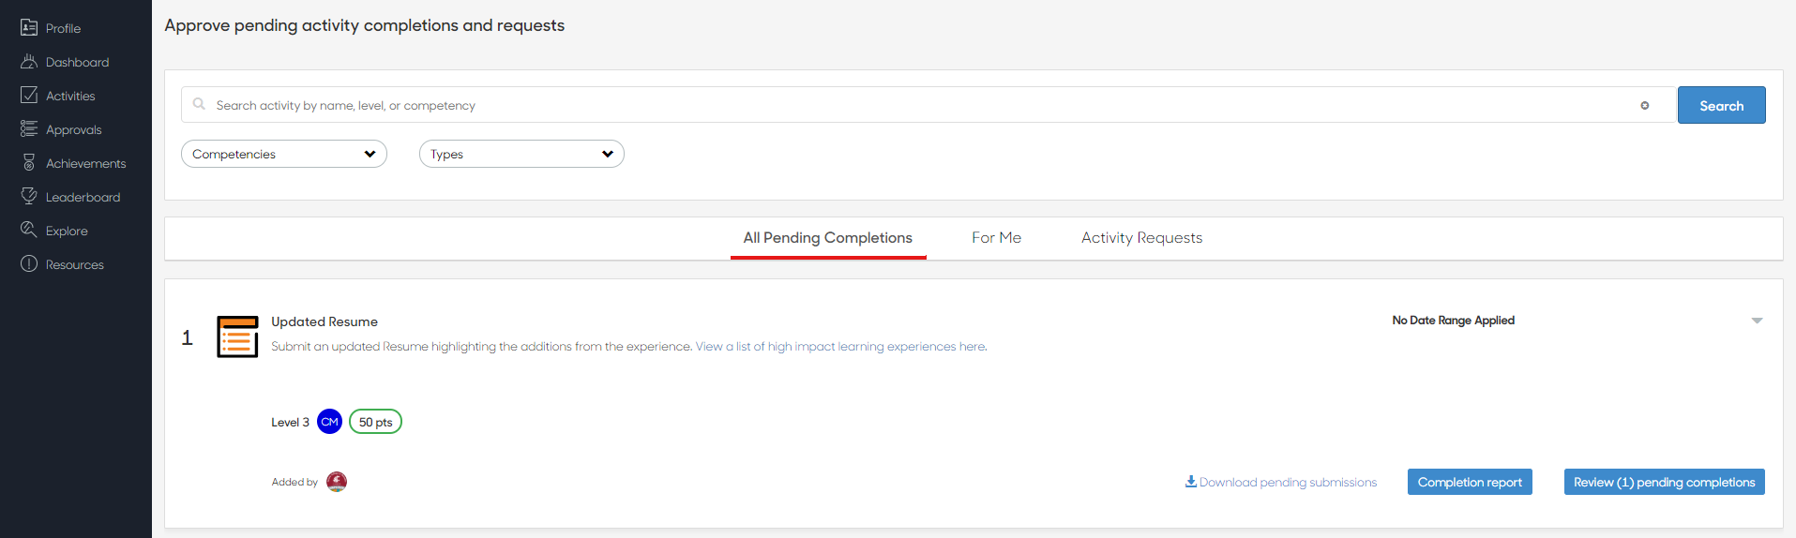Switch to the Activity Requests tab

(x=1141, y=238)
